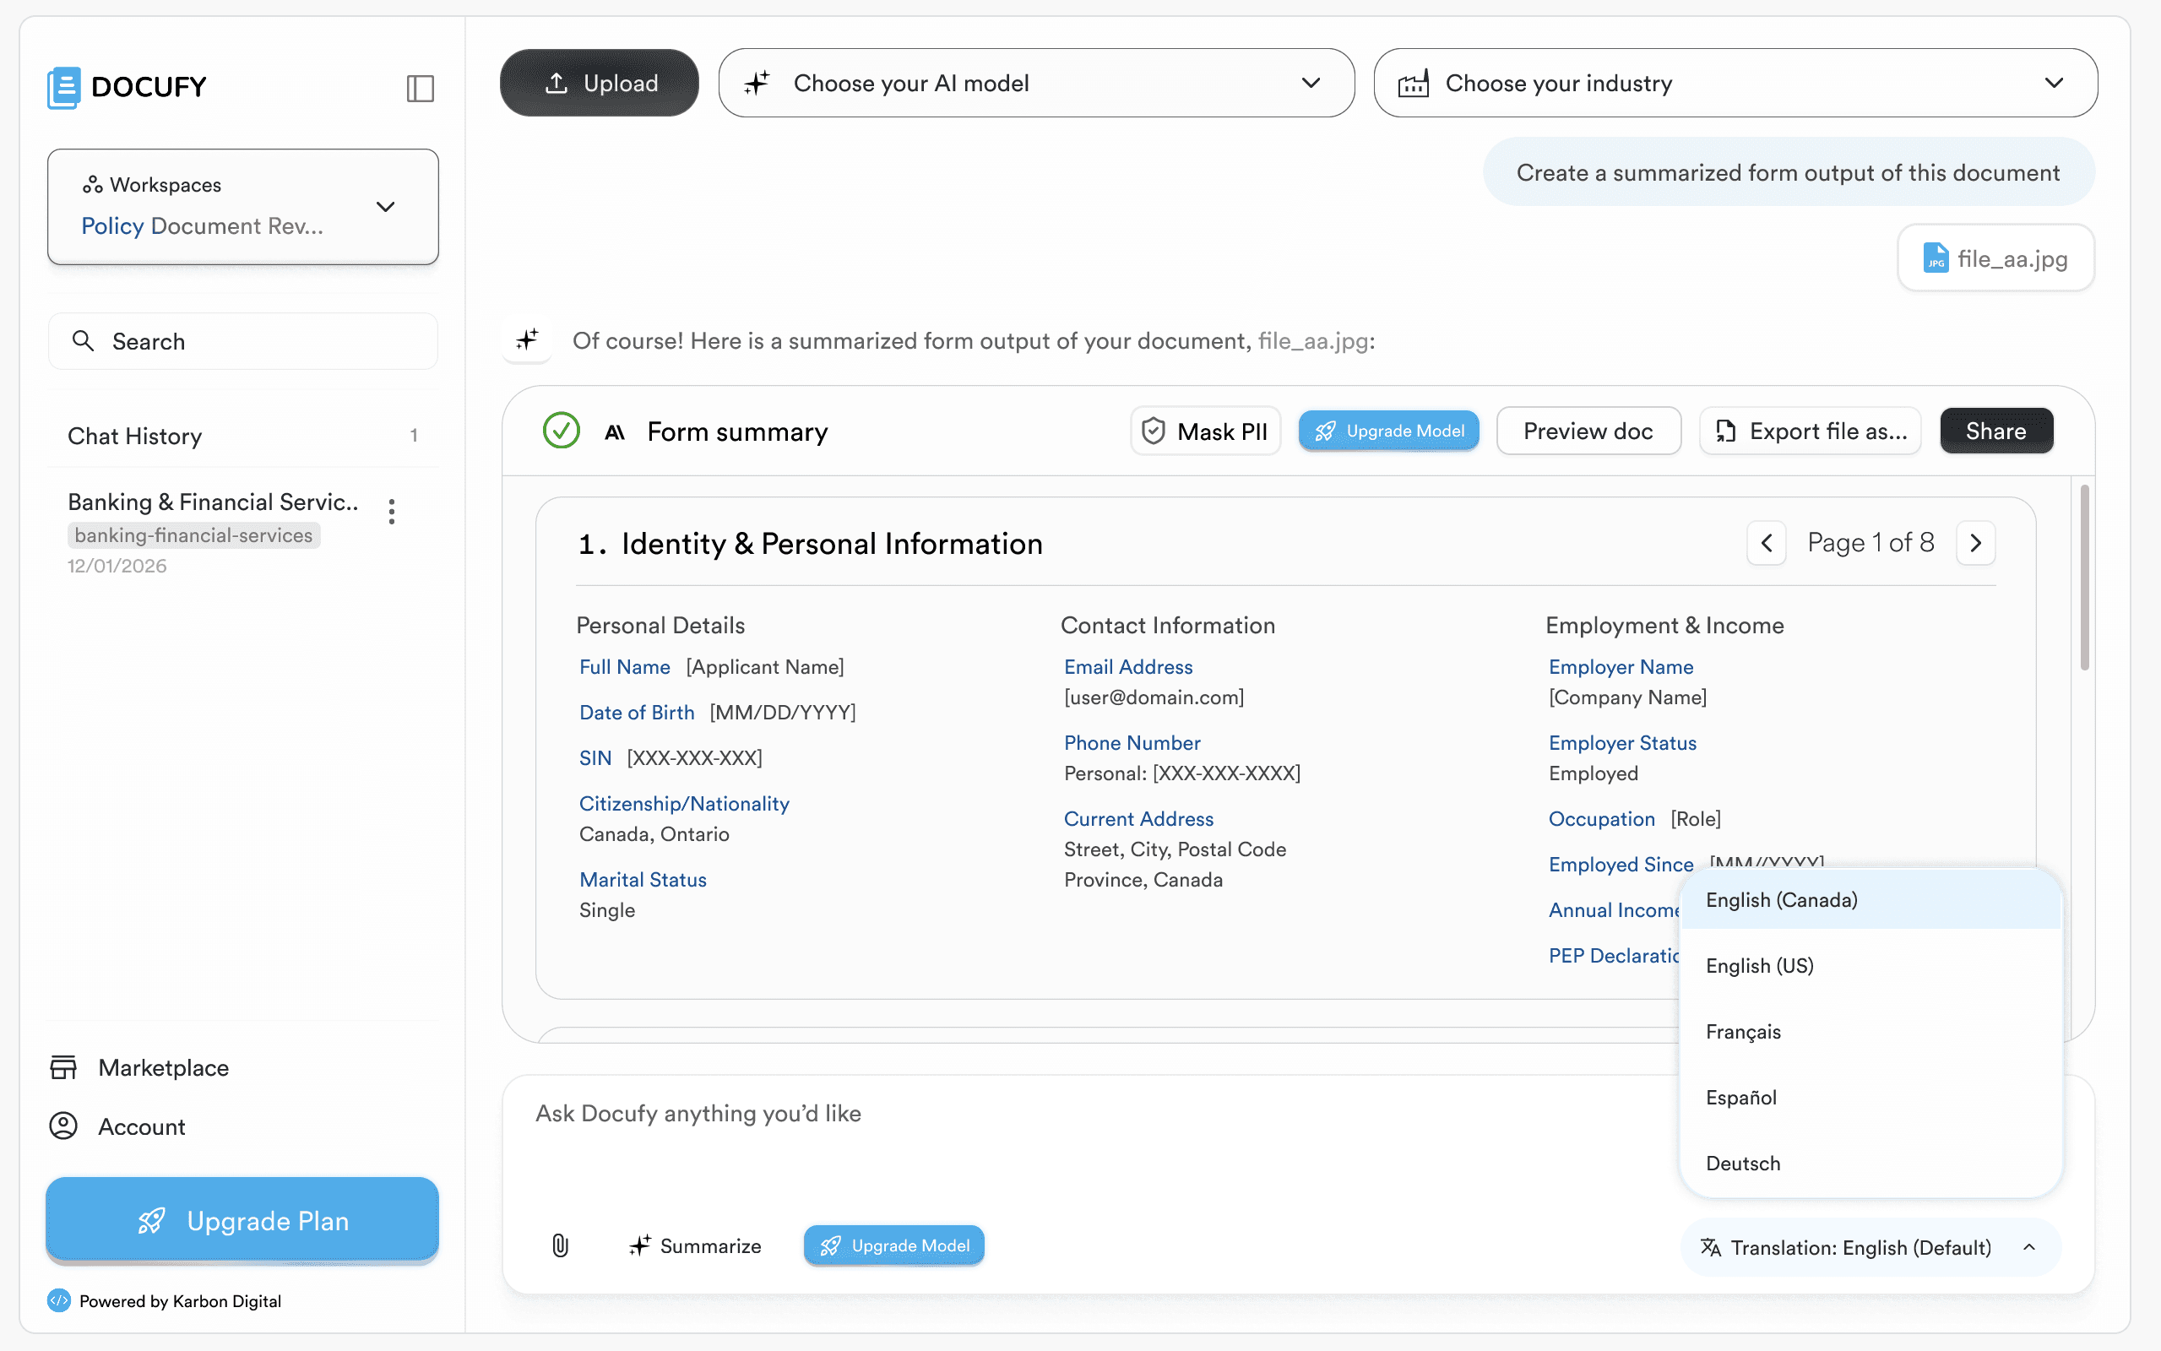Screen dimensions: 2161x1351
Task: Open Account settings in sidebar
Action: [x=141, y=1126]
